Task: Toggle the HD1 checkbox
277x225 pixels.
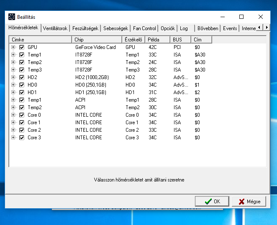Action: coord(22,92)
